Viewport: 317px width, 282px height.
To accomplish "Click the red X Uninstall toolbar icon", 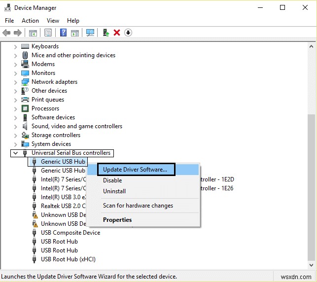I will [117, 33].
